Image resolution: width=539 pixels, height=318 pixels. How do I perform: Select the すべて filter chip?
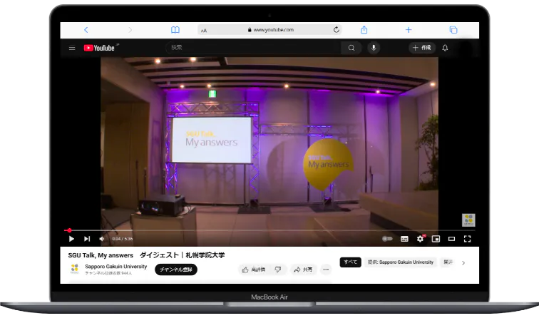point(350,262)
